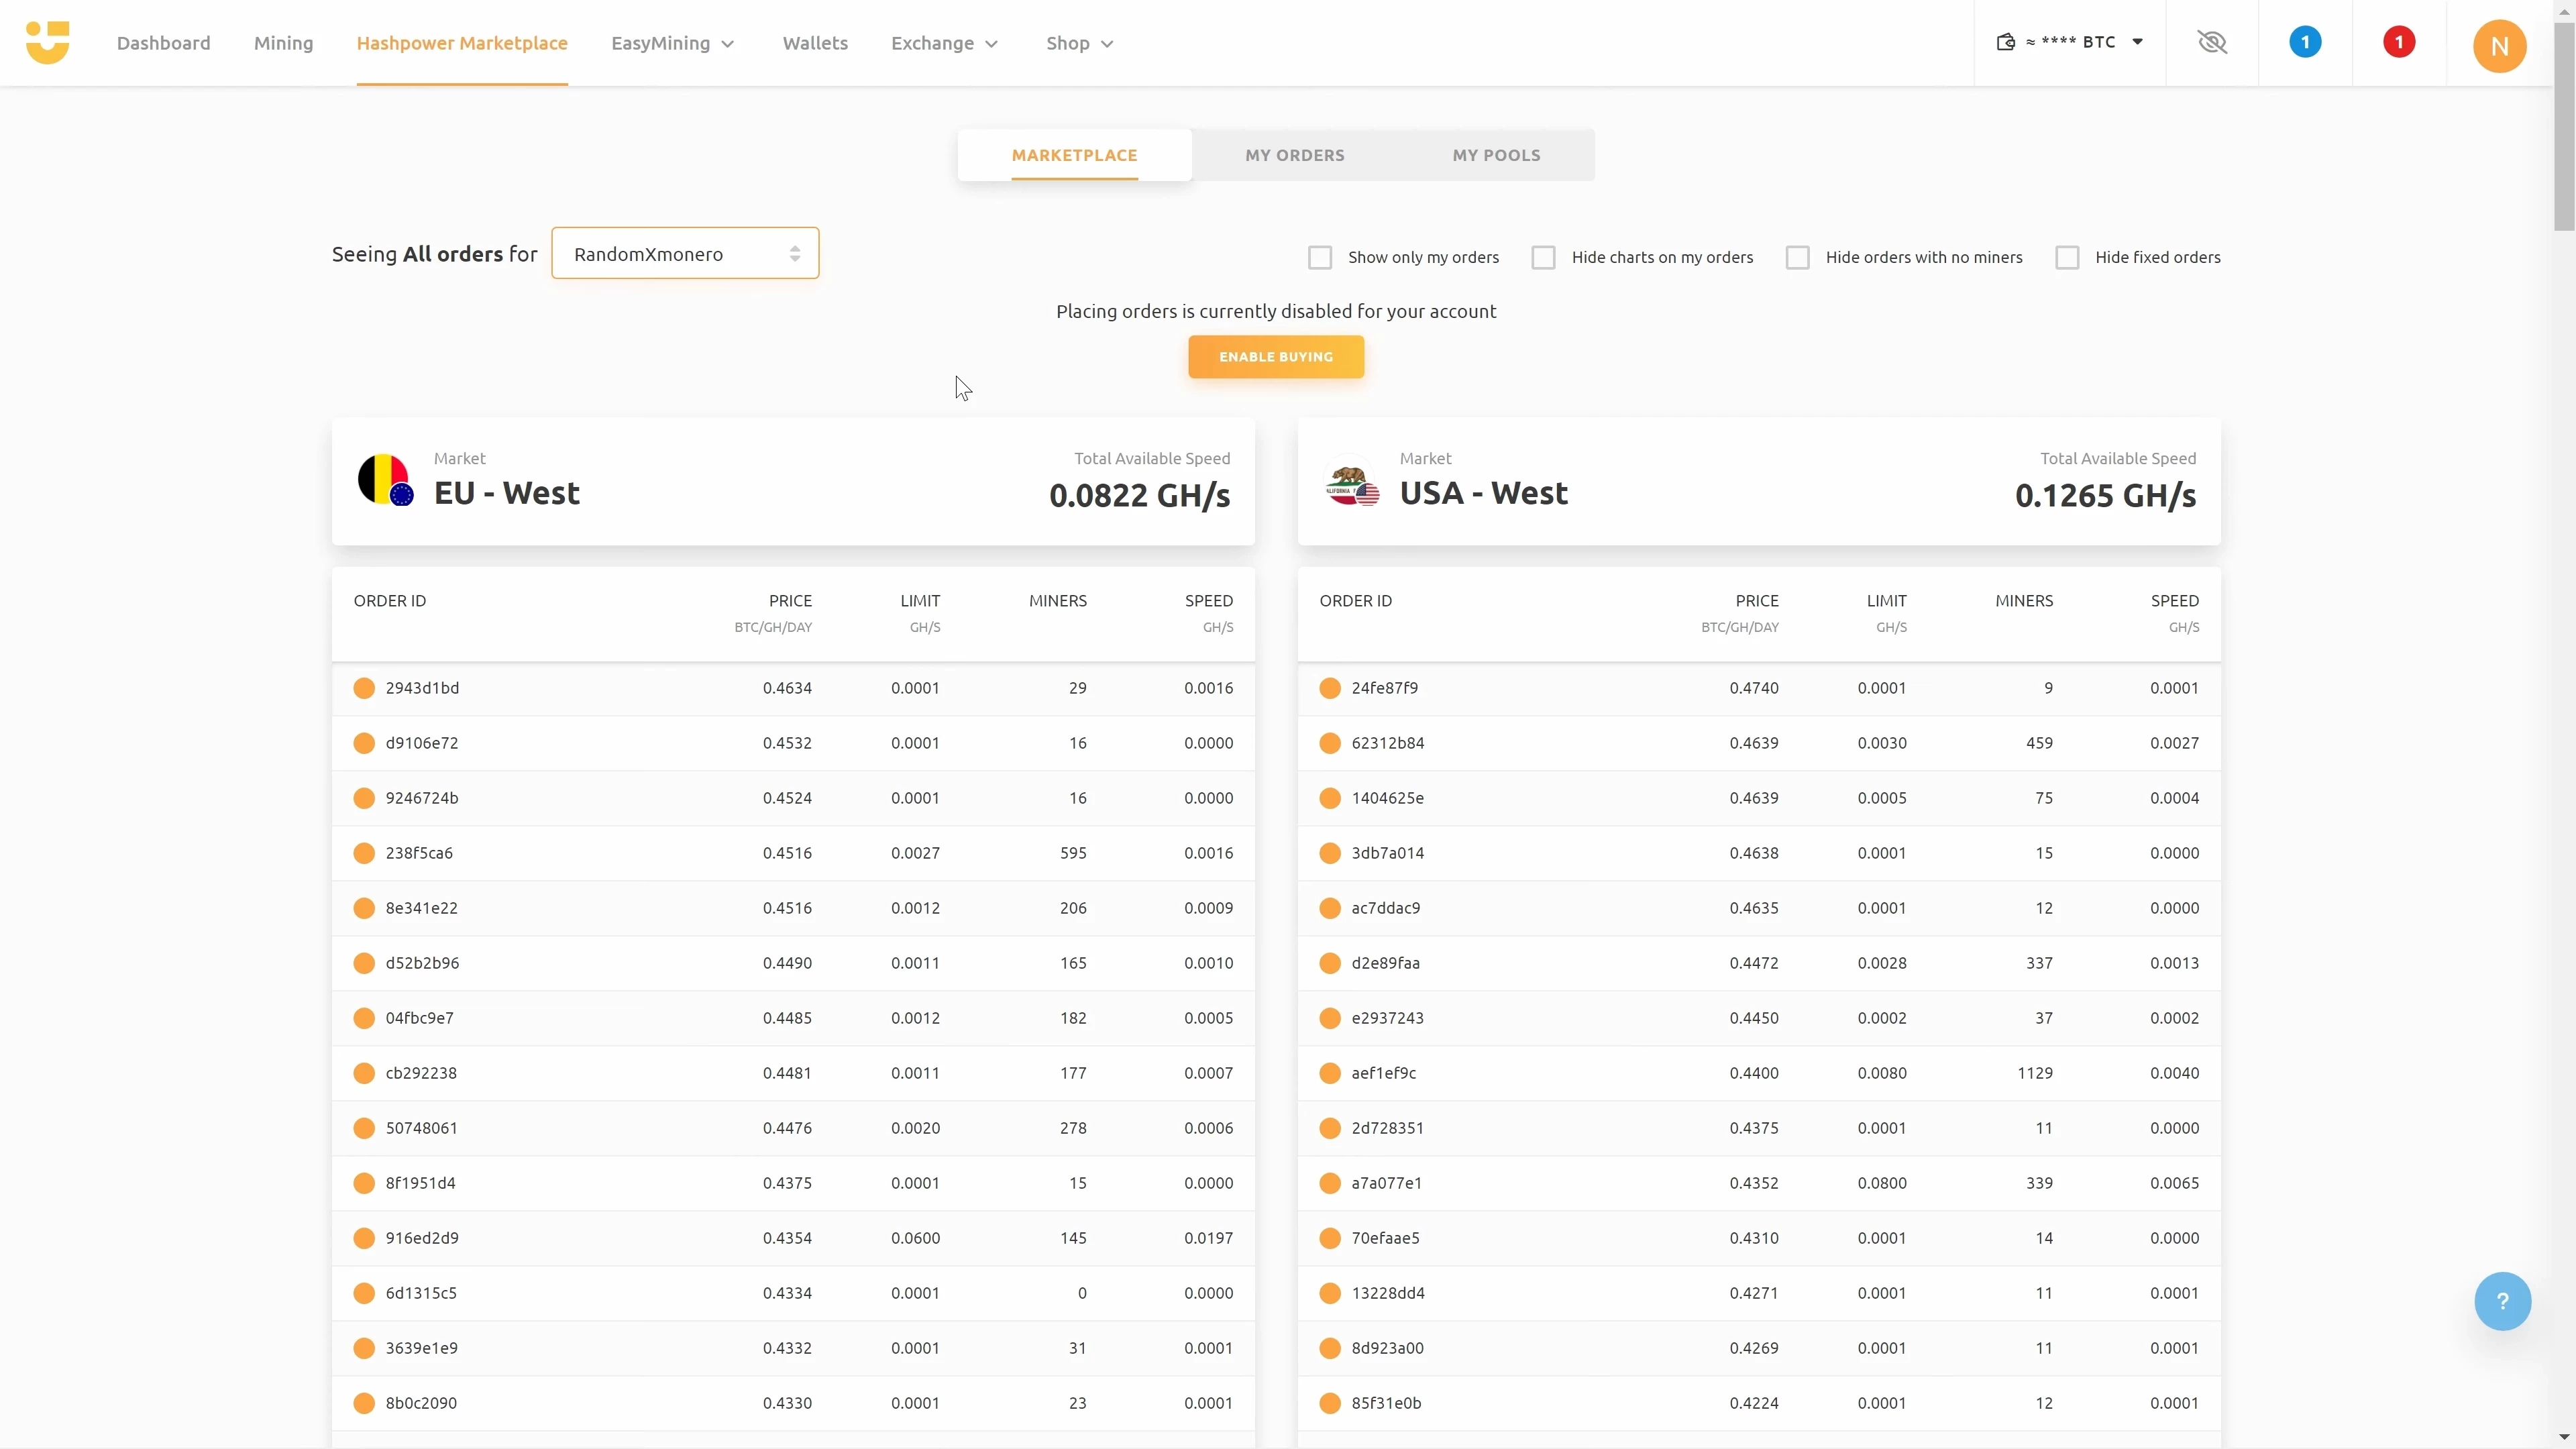Sort EU - West table by PRICE header

pos(790,601)
